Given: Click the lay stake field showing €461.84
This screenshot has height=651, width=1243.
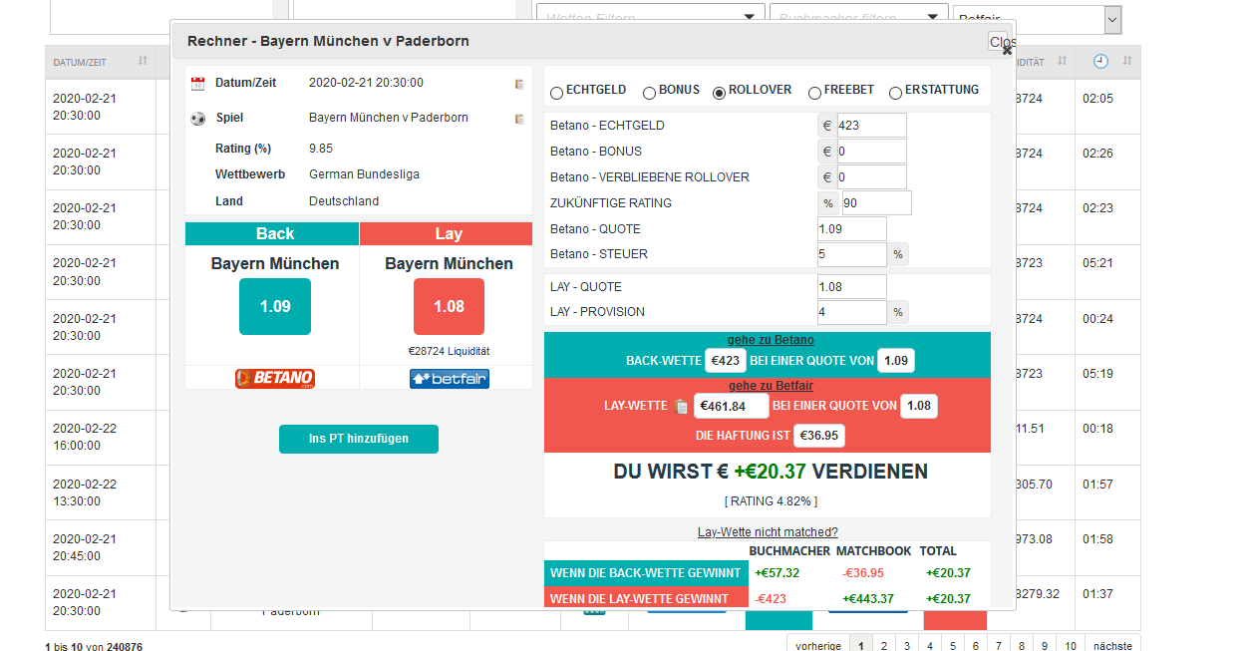Looking at the screenshot, I should coord(732,406).
